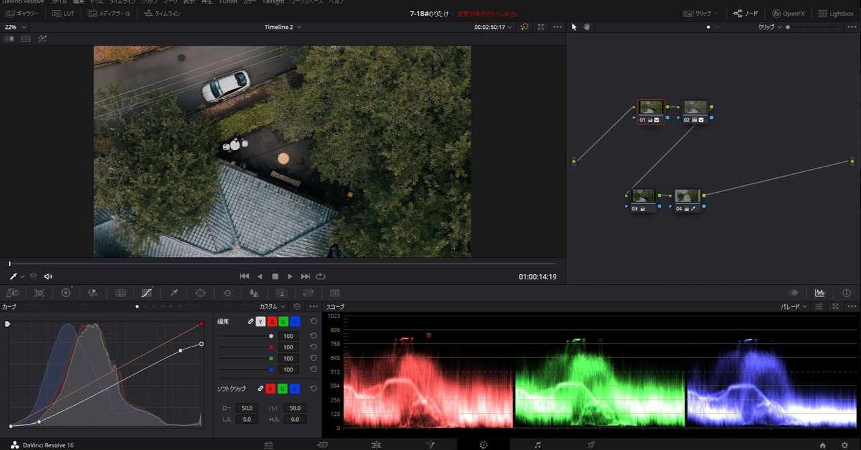Viewport: 861px width, 450px height.
Task: Open the Fusion menu in menu bar
Action: coord(228,2)
